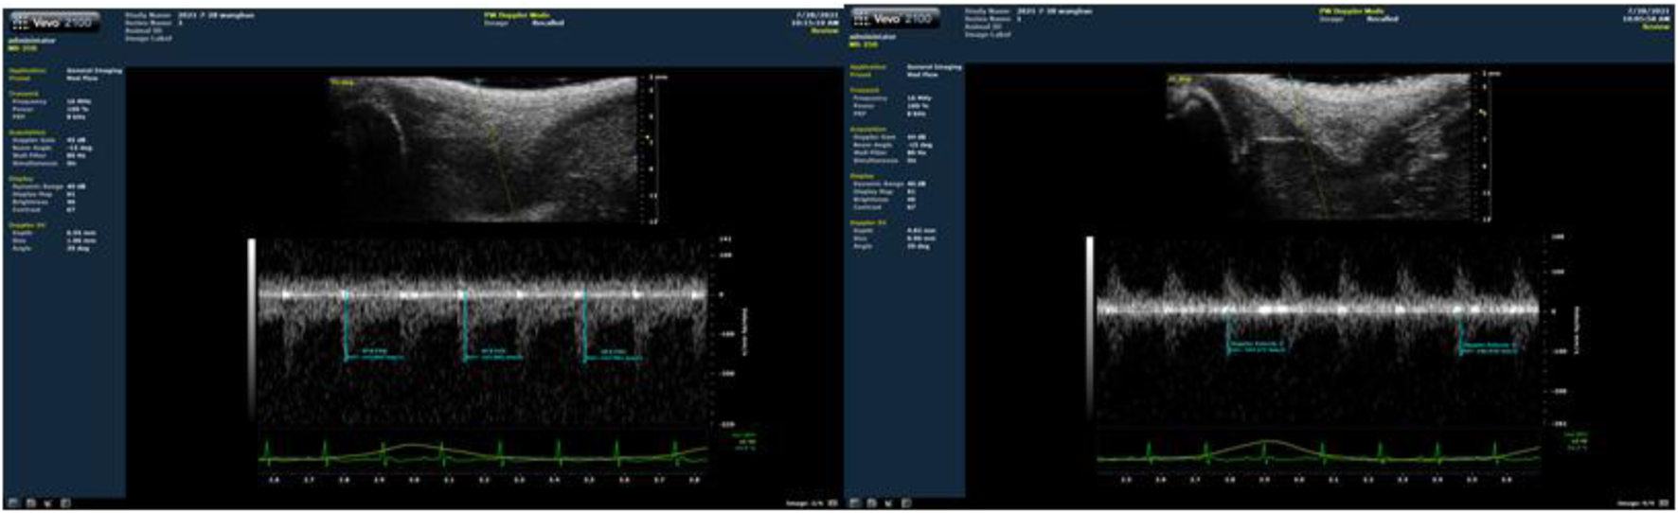Click the first icon at bottom-left of left screen
Screen dimensions: 1678x513
[x=14, y=503]
